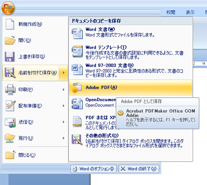Screen dimensions: 207x185
Task: Expand the 発行 submenu arrow
Action: tap(64, 138)
